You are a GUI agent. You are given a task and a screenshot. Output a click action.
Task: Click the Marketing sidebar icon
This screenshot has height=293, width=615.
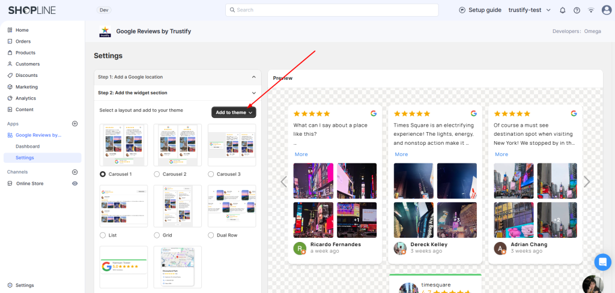pyautogui.click(x=10, y=87)
